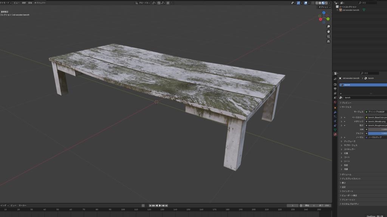
Task: Open the viewport オプション dropdown
Action: click(324, 7)
